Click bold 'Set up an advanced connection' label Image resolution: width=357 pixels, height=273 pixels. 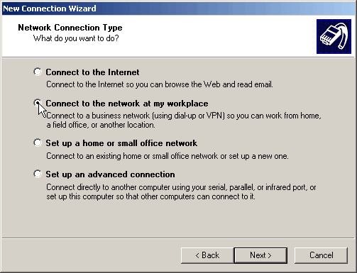tap(110, 174)
